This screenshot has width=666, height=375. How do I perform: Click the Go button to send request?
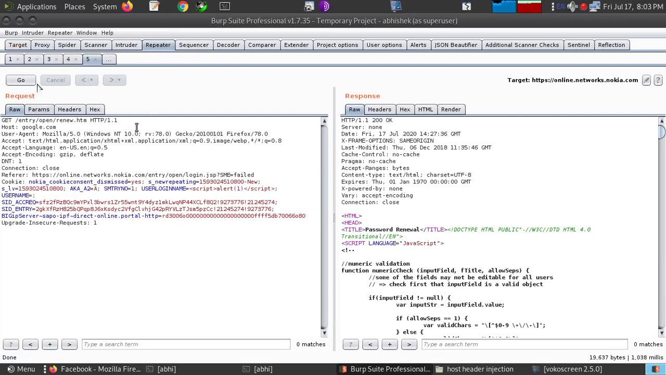pos(21,80)
